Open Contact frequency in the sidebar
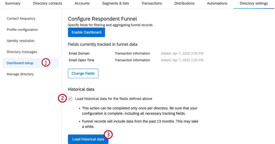The width and height of the screenshot is (275, 144). pos(21,18)
